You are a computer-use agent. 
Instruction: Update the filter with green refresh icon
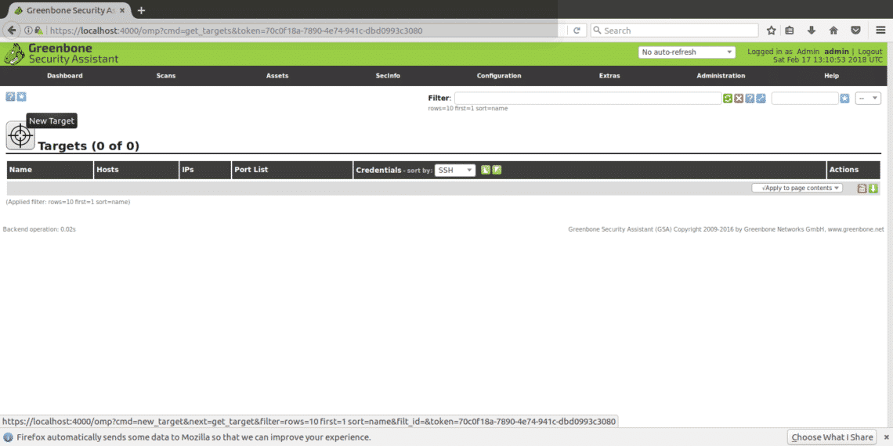[728, 99]
